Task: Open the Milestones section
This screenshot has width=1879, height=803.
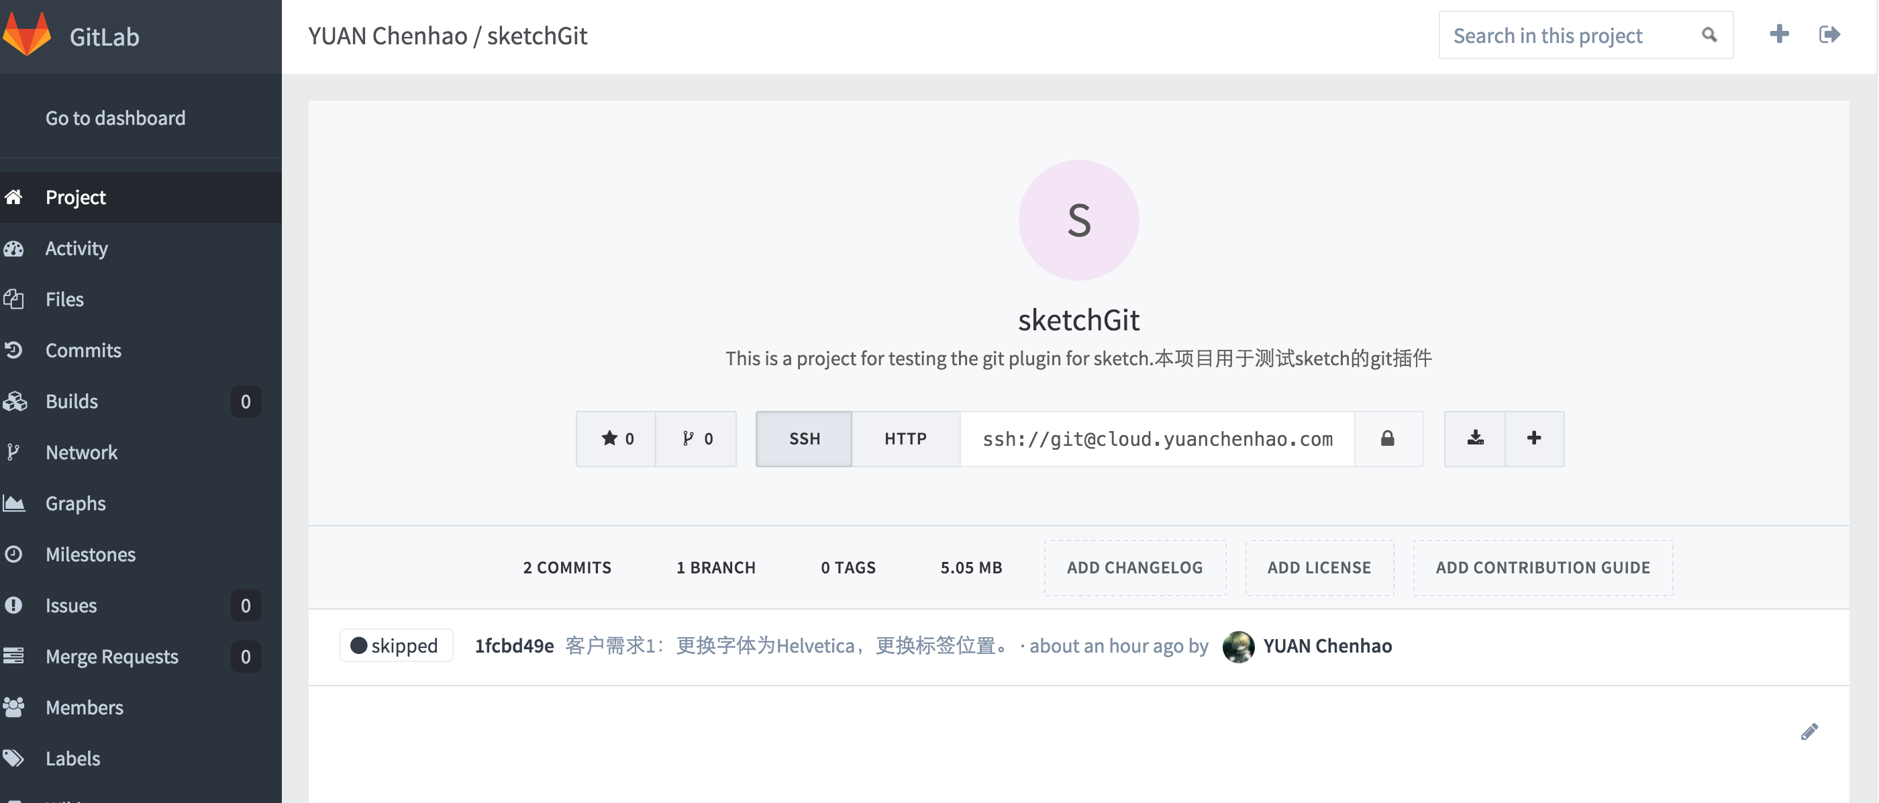Action: [90, 554]
